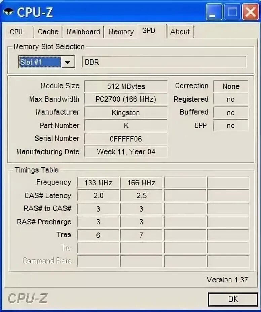Open the Slot #1 dropdown arrow
This screenshot has width=261, height=312.
(x=68, y=62)
